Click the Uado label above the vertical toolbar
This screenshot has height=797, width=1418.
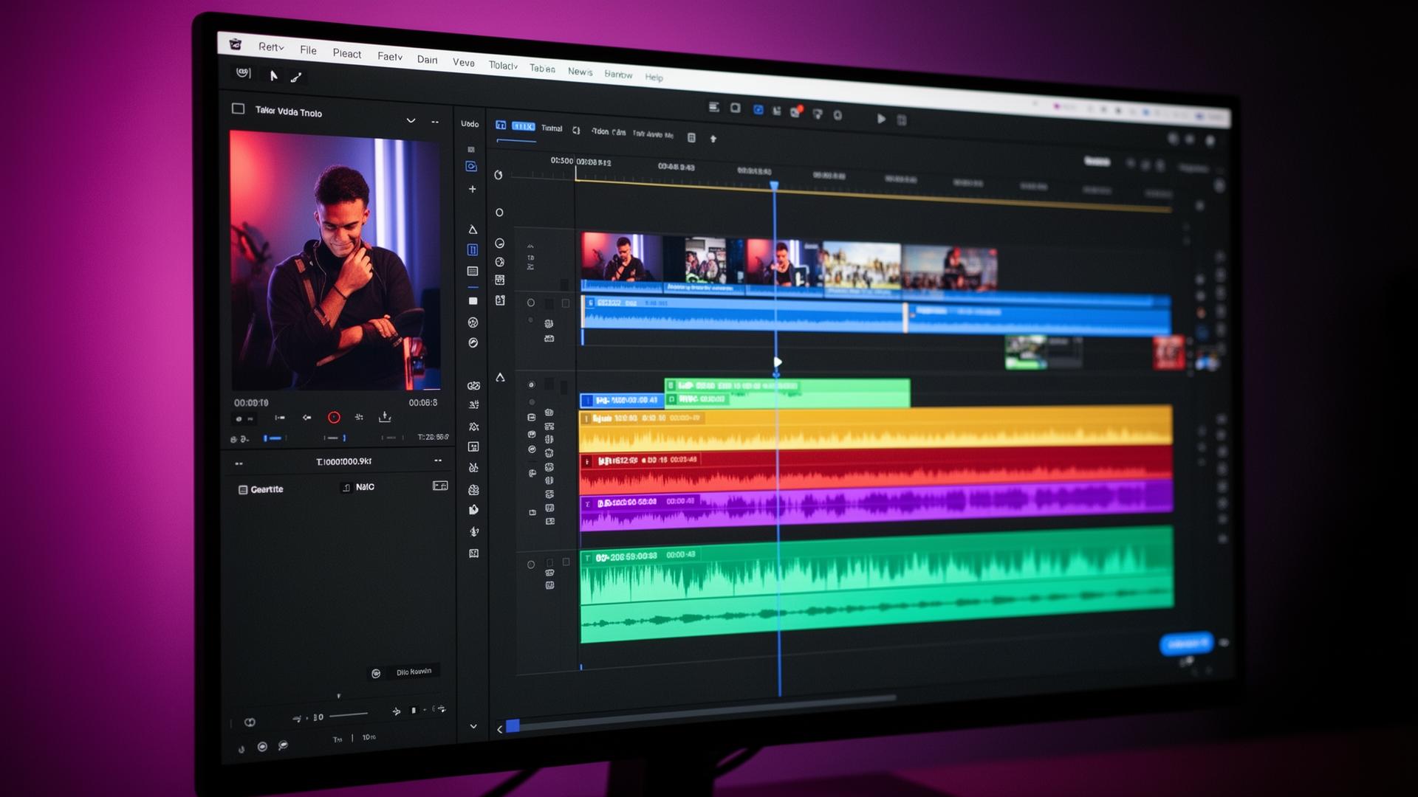pos(470,123)
